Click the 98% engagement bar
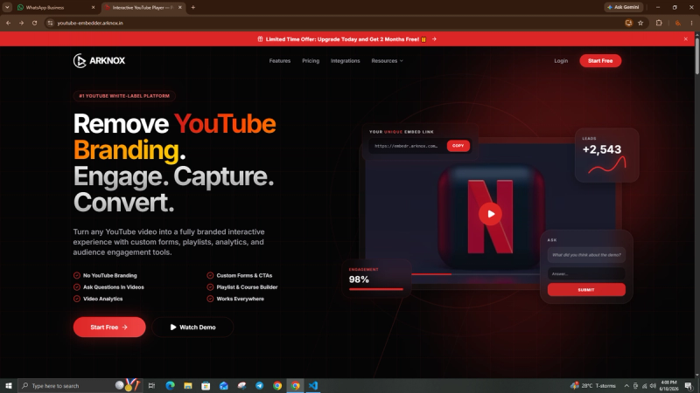Screen dimensions: 700x393 pos(376,289)
